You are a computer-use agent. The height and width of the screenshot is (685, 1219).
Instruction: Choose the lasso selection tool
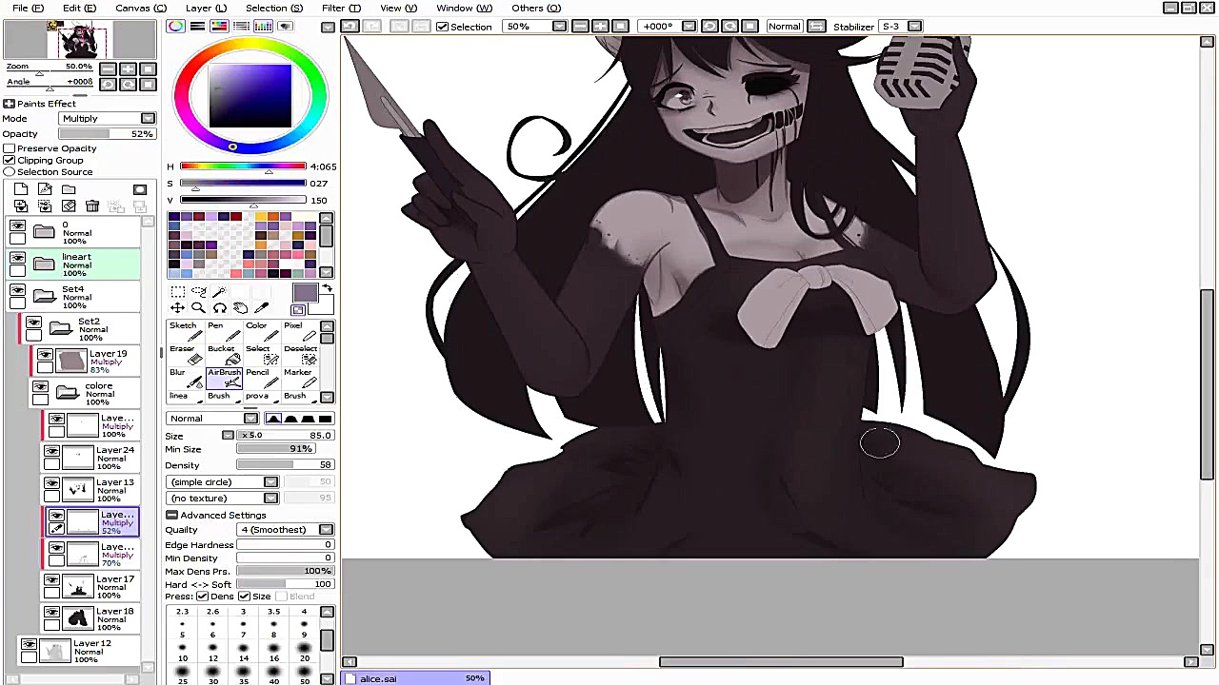pyautogui.click(x=198, y=292)
